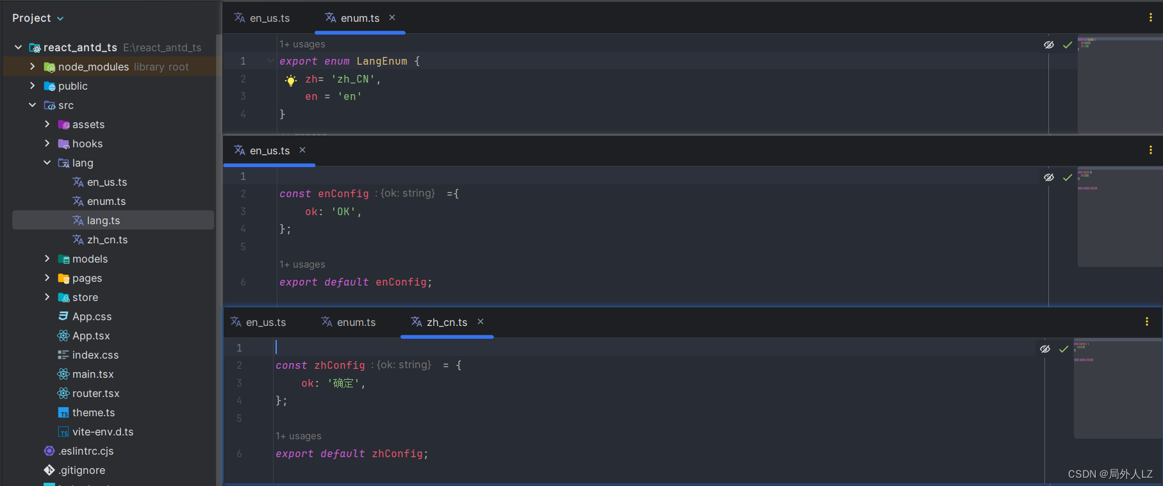Image resolution: width=1163 pixels, height=486 pixels.
Task: Switch to enum.ts tab in bottom editor
Action: coord(349,322)
